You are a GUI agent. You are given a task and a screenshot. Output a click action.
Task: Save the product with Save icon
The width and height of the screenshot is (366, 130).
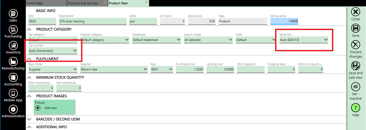point(355,28)
